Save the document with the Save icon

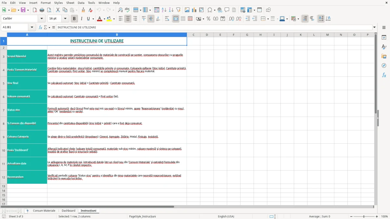point(23,10)
